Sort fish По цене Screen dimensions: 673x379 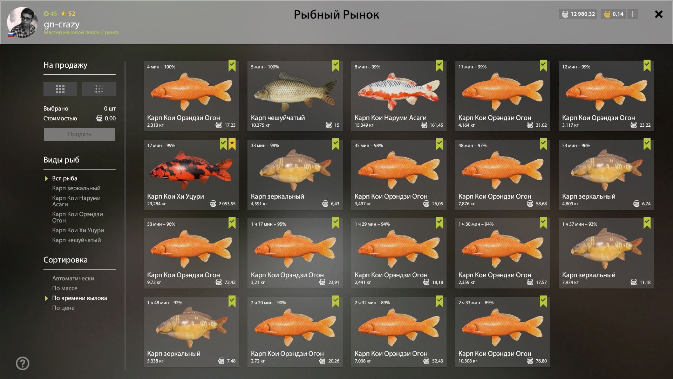click(x=63, y=308)
